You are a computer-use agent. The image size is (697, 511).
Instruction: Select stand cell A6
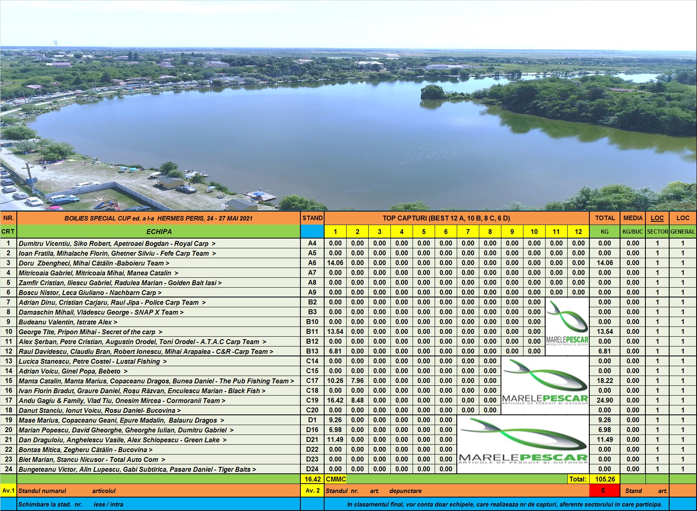click(312, 263)
